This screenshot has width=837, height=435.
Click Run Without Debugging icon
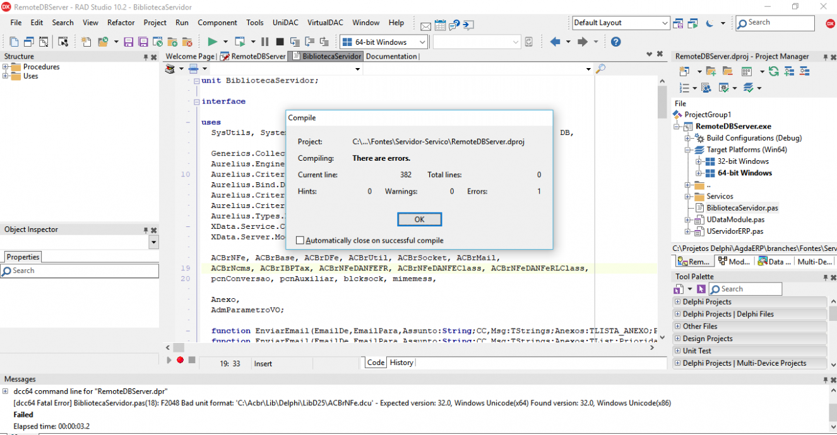click(x=240, y=42)
